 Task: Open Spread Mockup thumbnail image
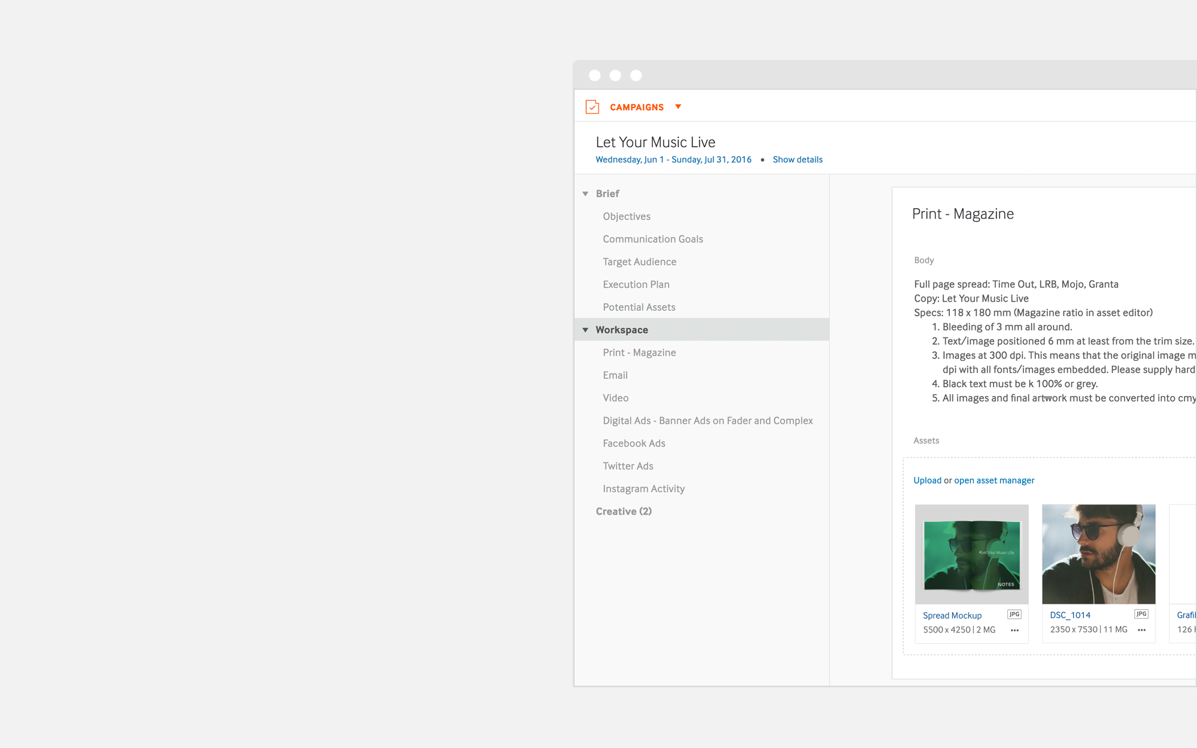pyautogui.click(x=972, y=554)
